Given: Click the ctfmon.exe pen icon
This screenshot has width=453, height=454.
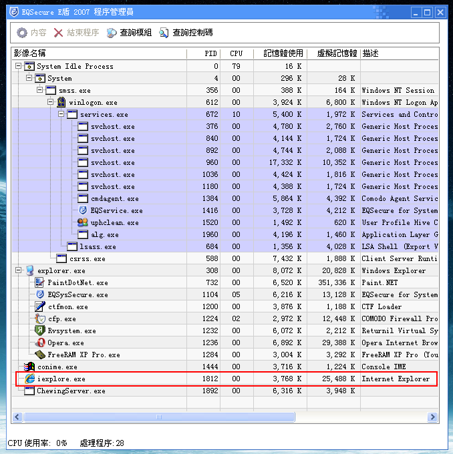Looking at the screenshot, I should (x=39, y=306).
